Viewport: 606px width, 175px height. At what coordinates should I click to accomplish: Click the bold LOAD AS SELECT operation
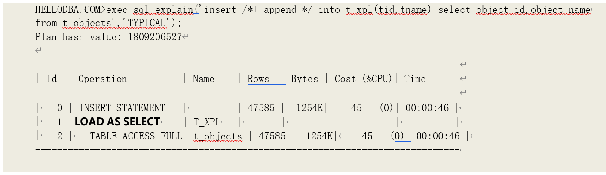tap(117, 122)
